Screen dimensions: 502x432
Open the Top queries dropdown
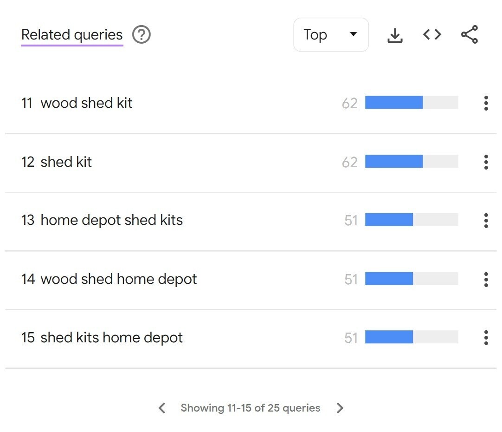point(331,34)
